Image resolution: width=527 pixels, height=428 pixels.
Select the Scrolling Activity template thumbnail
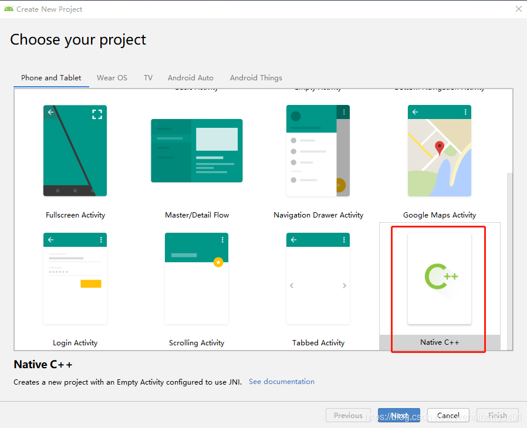coord(197,278)
